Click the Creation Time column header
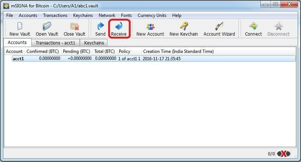Screen dimensions: 301x162 coord(178,51)
